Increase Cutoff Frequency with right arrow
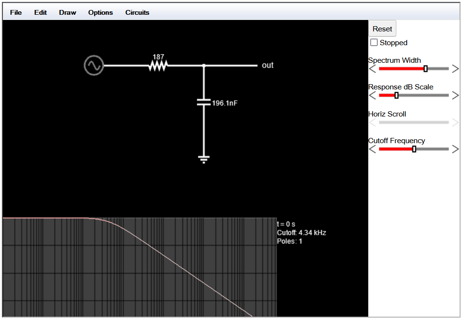462x320 pixels. [x=455, y=149]
